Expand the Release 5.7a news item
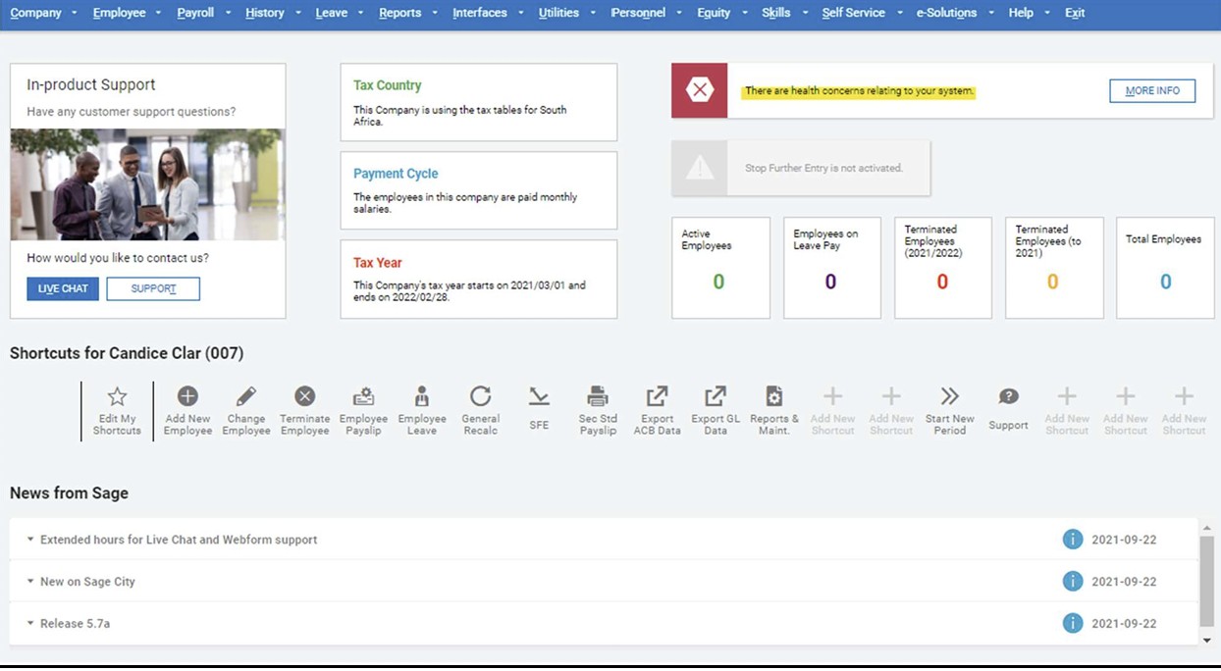 (x=75, y=624)
